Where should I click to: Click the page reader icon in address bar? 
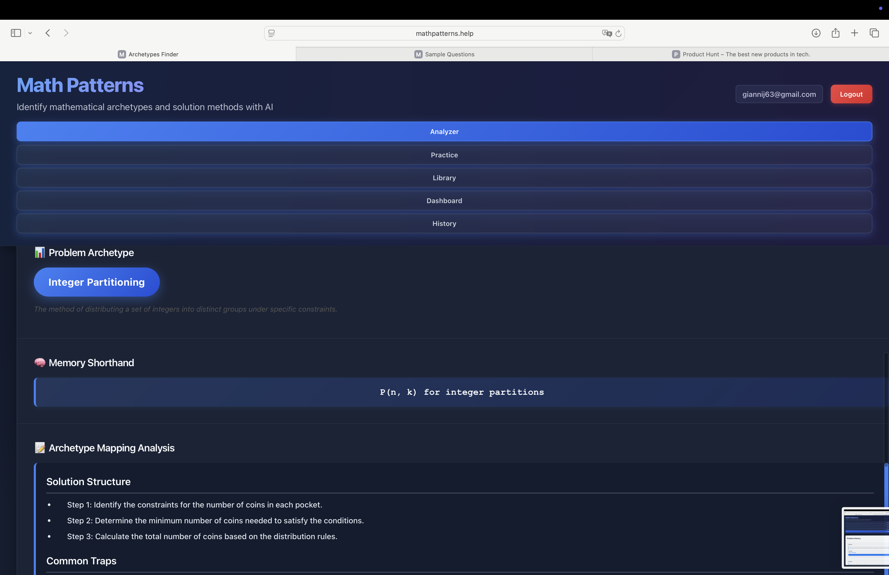272,33
